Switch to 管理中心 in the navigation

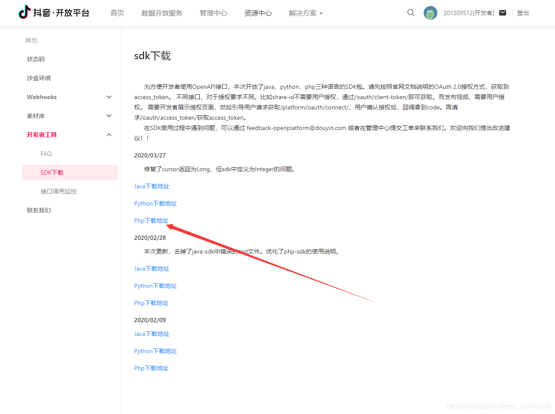tap(213, 13)
